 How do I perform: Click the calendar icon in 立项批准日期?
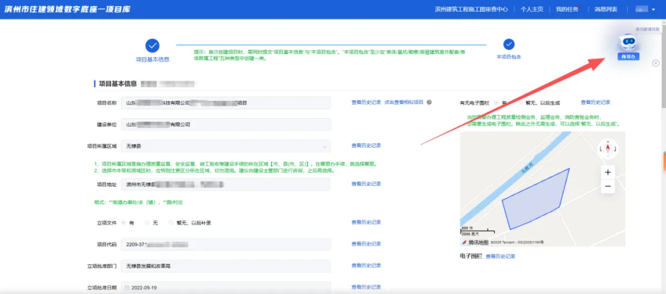pos(126,288)
